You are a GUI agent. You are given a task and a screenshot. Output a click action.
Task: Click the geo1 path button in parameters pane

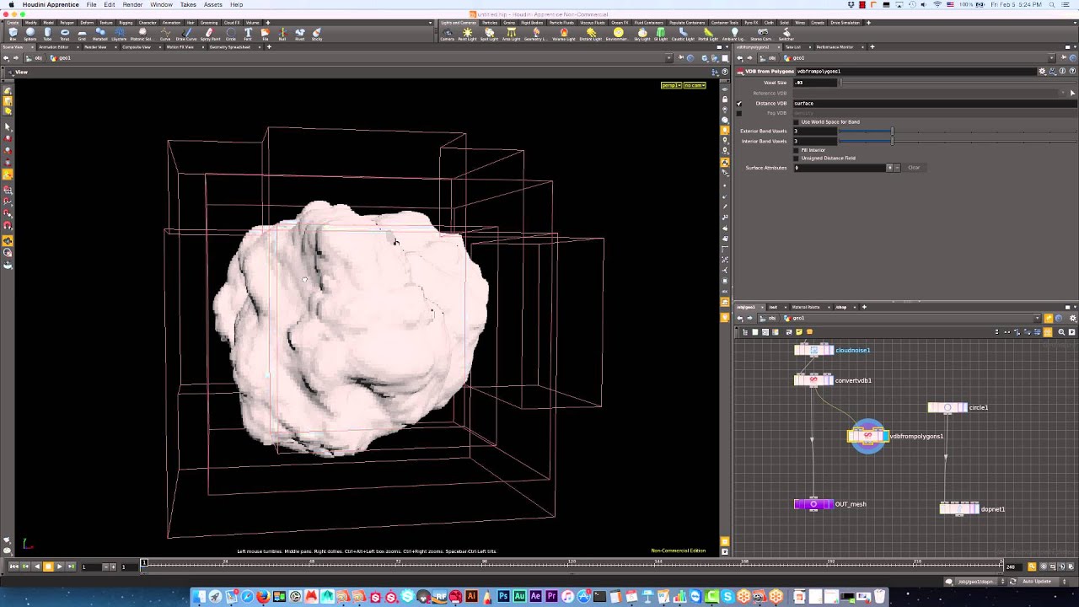pyautogui.click(x=795, y=58)
